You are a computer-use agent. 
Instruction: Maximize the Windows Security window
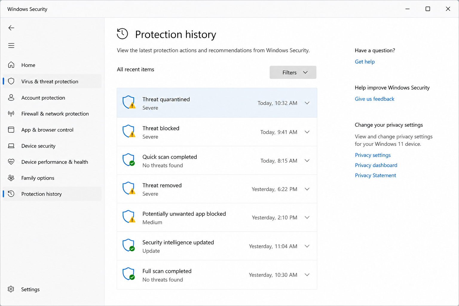point(428,9)
